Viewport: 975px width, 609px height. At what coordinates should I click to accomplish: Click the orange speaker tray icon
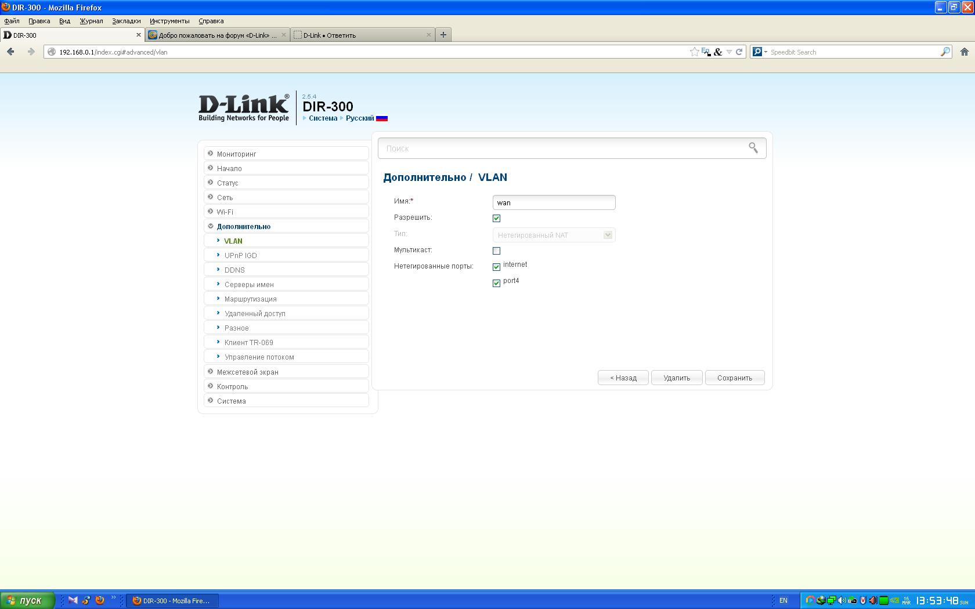[873, 601]
